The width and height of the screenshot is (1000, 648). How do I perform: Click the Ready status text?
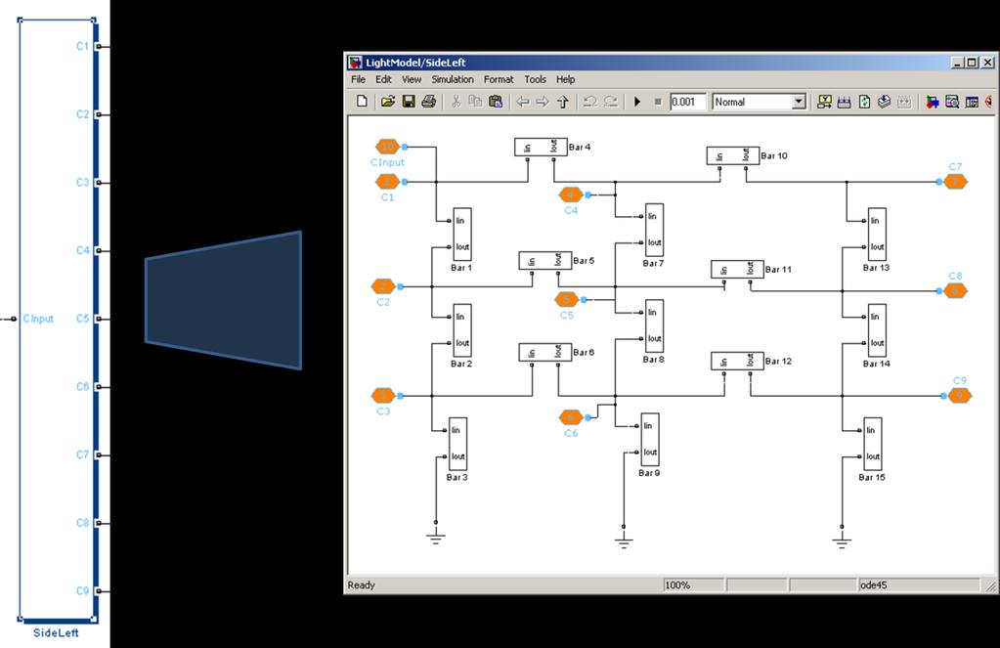point(362,584)
